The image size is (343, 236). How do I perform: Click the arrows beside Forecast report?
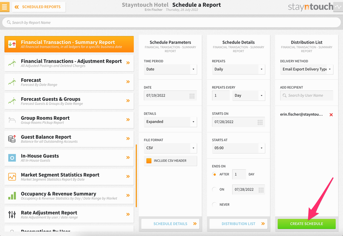[128, 82]
